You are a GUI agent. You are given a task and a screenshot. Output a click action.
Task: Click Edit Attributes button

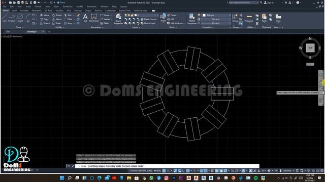pos(175,23)
